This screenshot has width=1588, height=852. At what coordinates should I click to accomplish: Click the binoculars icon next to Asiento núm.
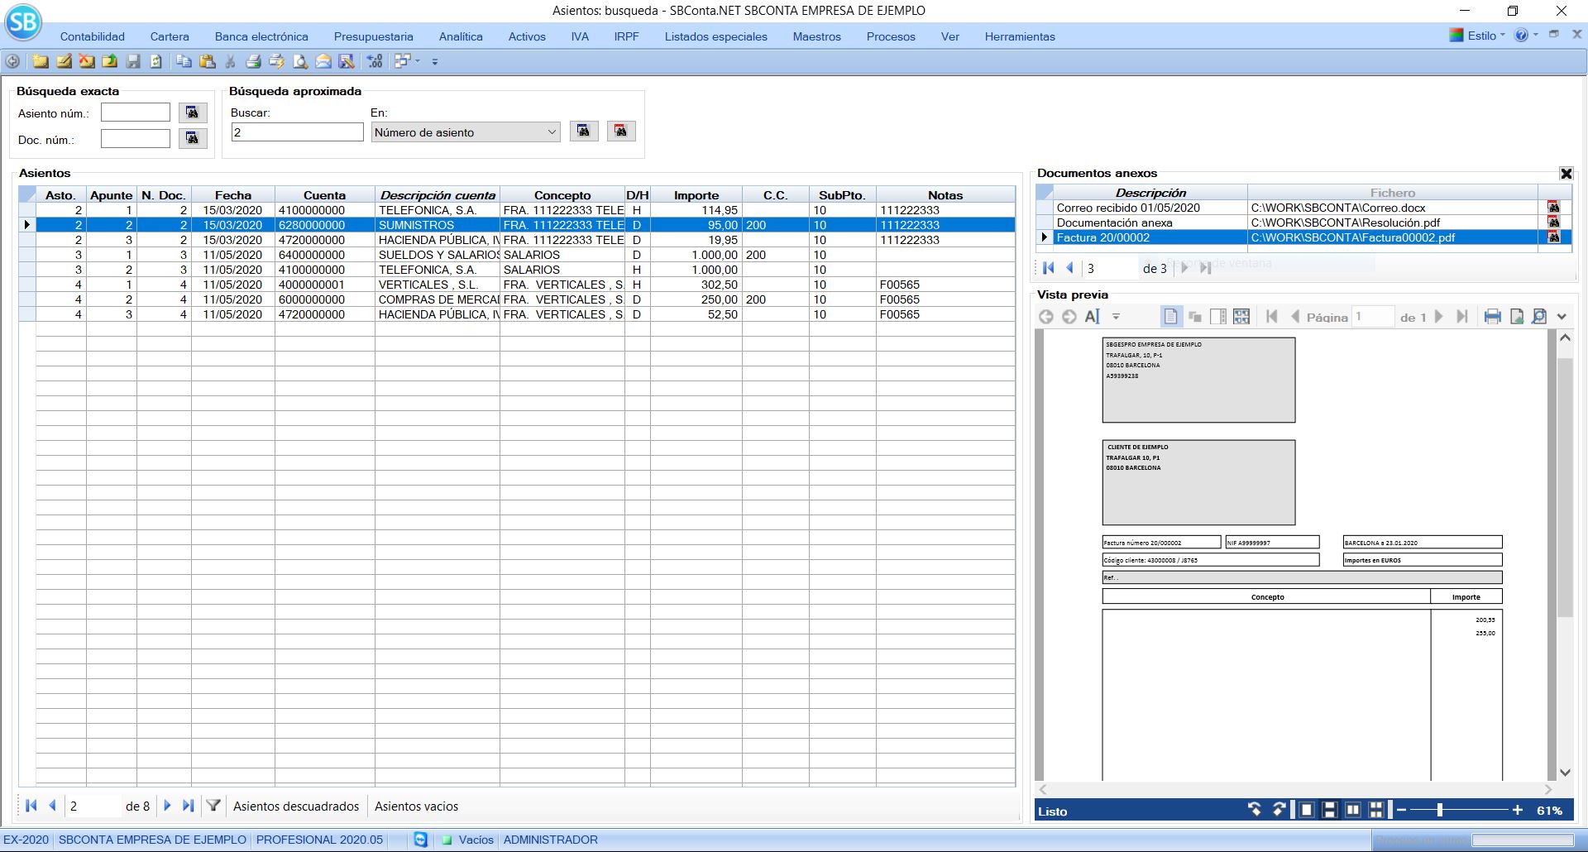192,112
